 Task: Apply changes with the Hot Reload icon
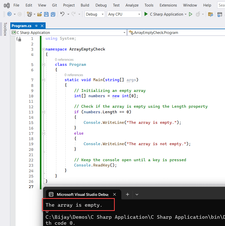(198, 14)
